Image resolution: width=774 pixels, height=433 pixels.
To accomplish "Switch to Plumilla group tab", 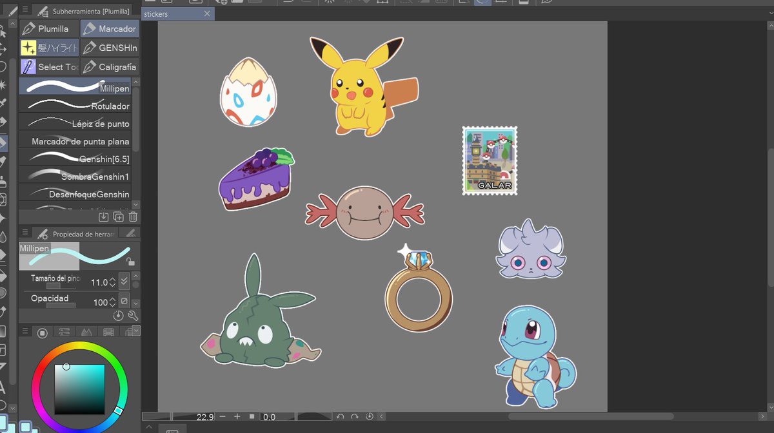I will (49, 28).
